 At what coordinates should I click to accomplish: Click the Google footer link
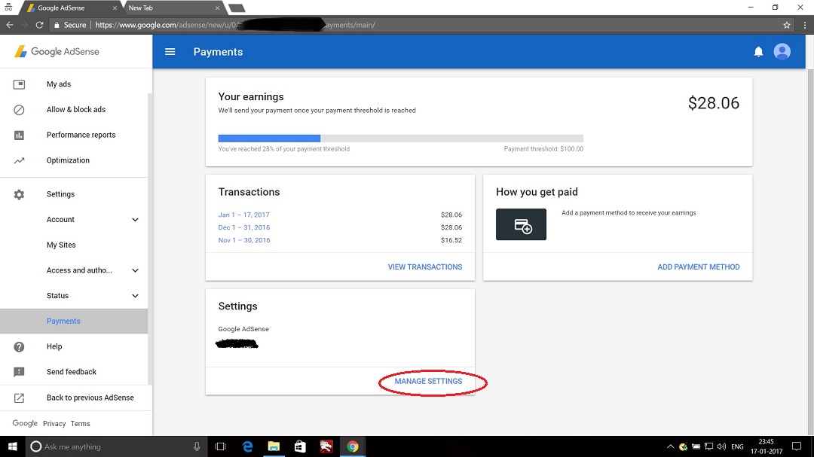(25, 423)
